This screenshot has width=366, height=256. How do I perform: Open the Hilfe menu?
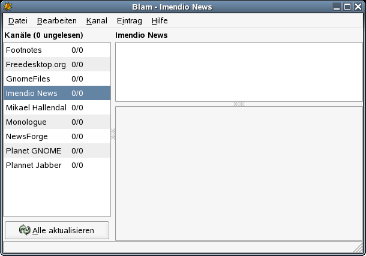160,21
